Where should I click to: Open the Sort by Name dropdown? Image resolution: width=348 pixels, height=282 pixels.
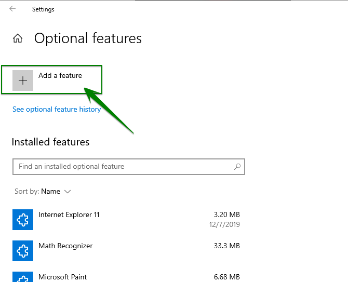pos(43,191)
